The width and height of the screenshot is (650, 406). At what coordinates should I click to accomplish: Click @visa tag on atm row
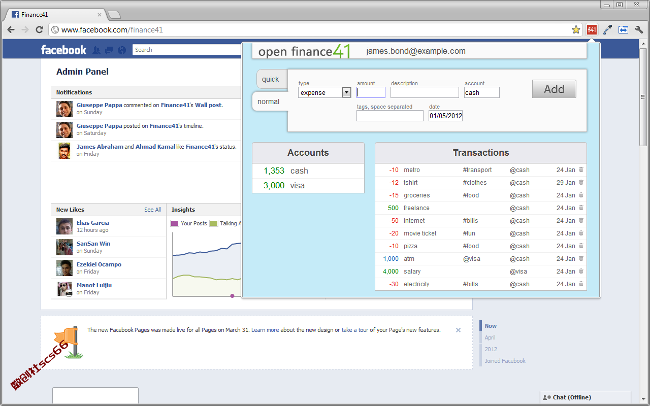click(x=471, y=259)
